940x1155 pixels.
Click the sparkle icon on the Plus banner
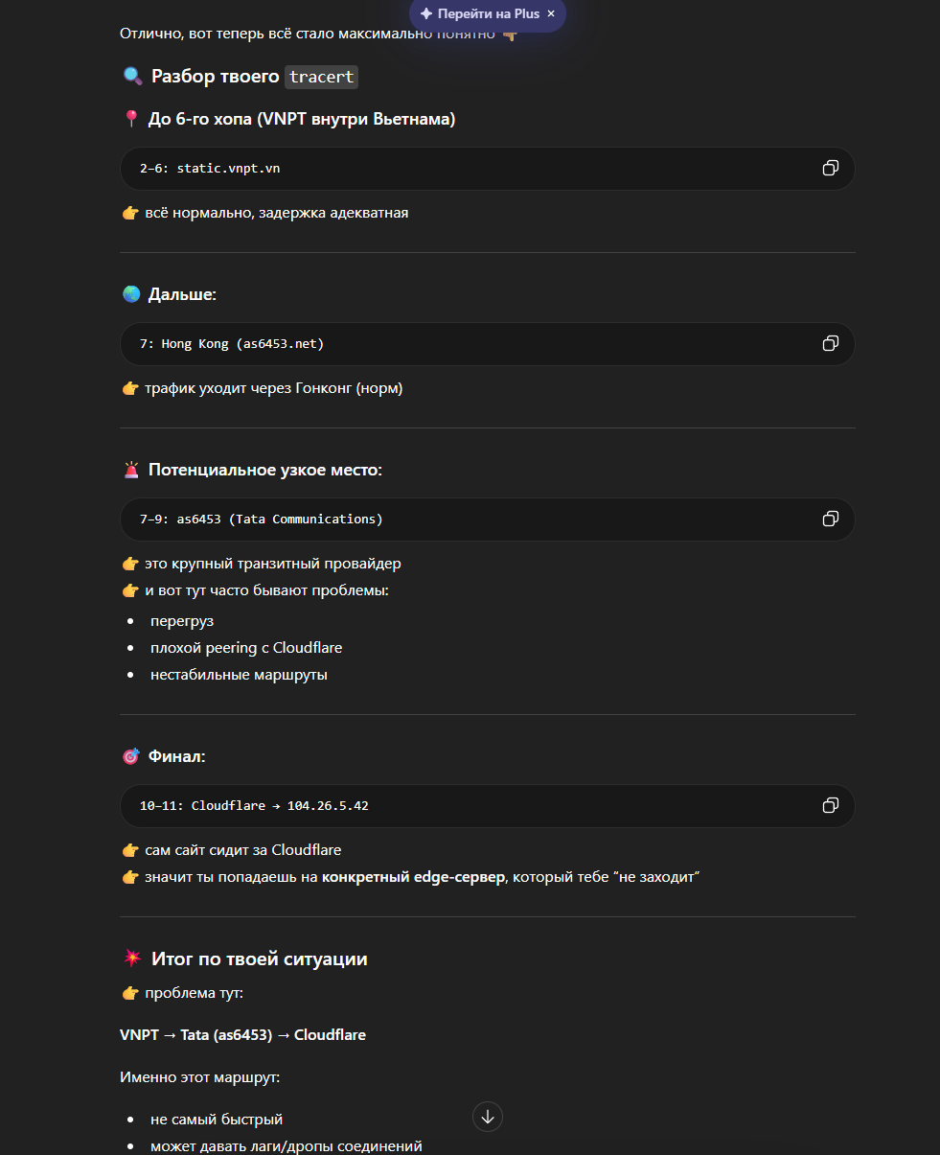(426, 14)
